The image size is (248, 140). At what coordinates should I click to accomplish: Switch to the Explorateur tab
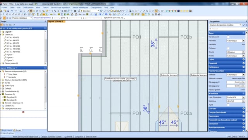pyautogui.click(x=6, y=130)
